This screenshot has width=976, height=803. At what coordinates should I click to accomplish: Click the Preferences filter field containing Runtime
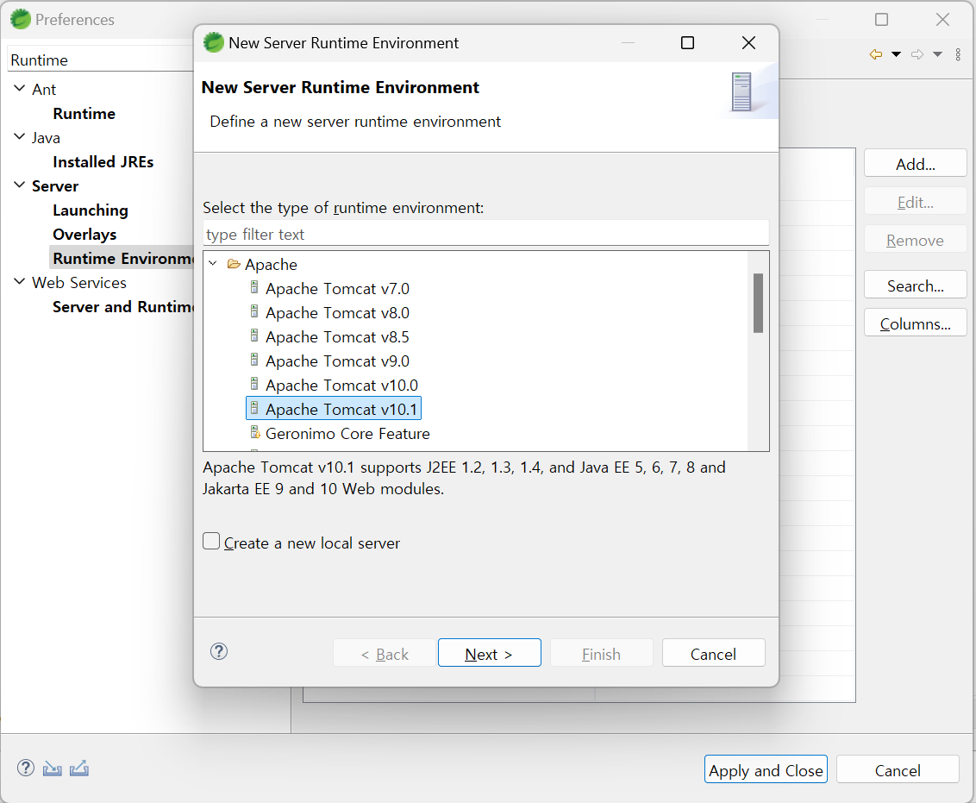[101, 60]
